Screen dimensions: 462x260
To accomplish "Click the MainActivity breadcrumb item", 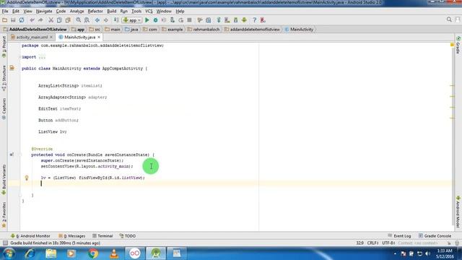I will [x=299, y=30].
